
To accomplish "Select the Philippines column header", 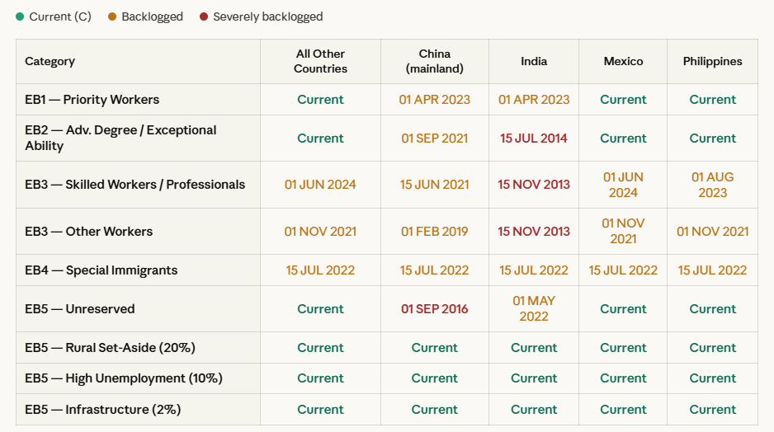I will pos(712,61).
